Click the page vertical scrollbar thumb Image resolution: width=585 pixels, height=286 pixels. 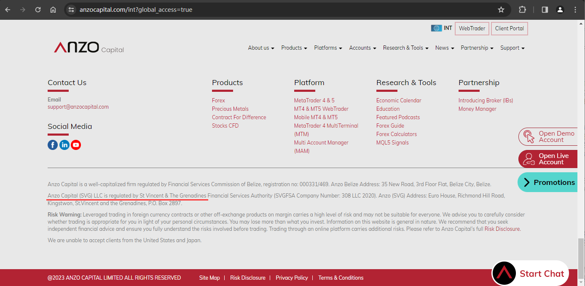coord(581,256)
